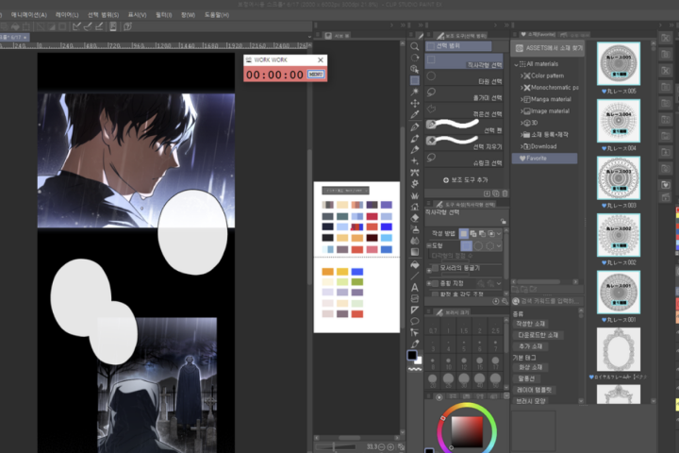Click 보조 도구 추가 button
The height and width of the screenshot is (453, 679).
466,180
